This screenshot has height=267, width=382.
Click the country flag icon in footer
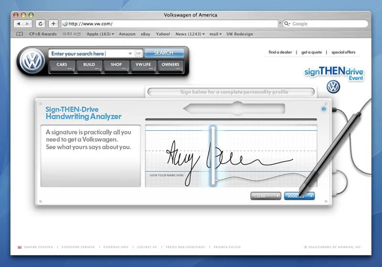point(20,247)
